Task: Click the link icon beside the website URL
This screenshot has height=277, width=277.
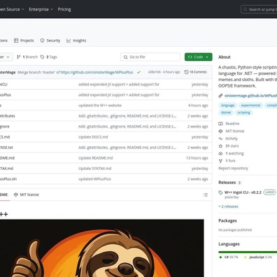Action: [x=220, y=96]
